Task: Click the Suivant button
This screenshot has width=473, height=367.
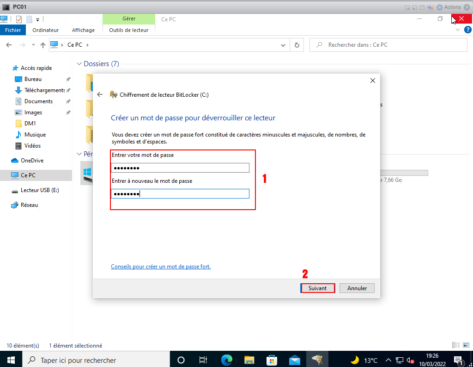Action: tap(317, 288)
